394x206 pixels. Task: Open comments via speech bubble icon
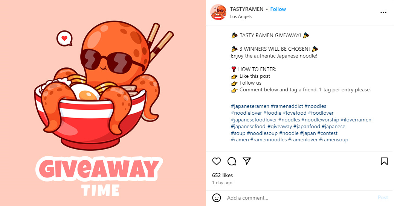(231, 161)
